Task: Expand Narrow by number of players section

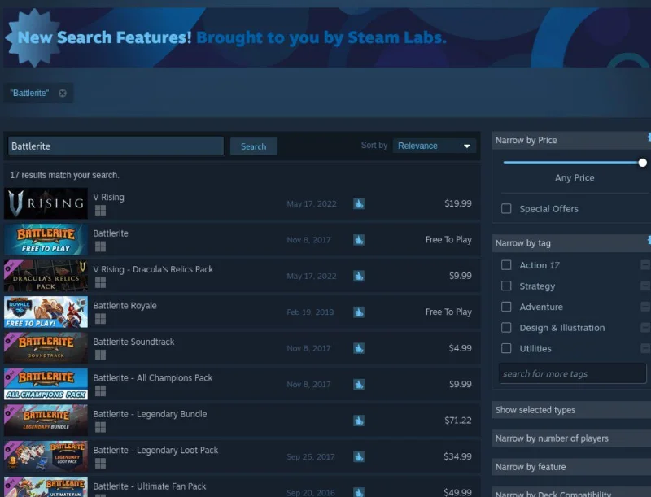Action: point(571,438)
